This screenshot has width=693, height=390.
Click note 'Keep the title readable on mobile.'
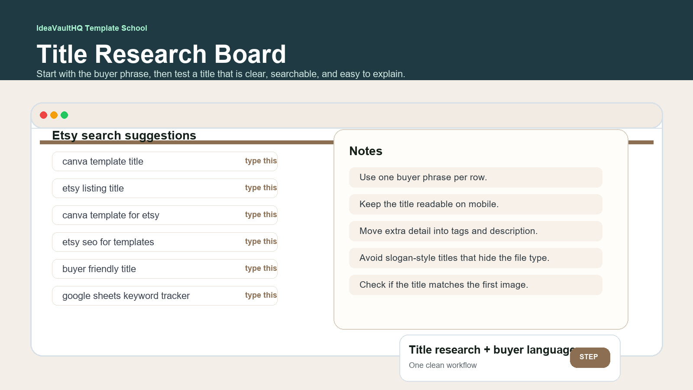[x=476, y=204]
